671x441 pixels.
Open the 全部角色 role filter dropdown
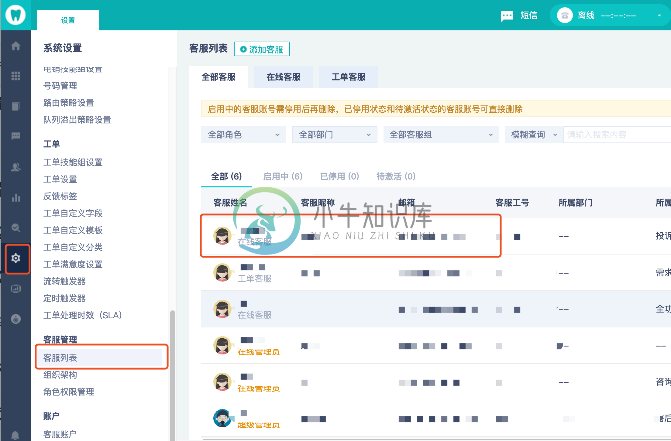(x=244, y=135)
